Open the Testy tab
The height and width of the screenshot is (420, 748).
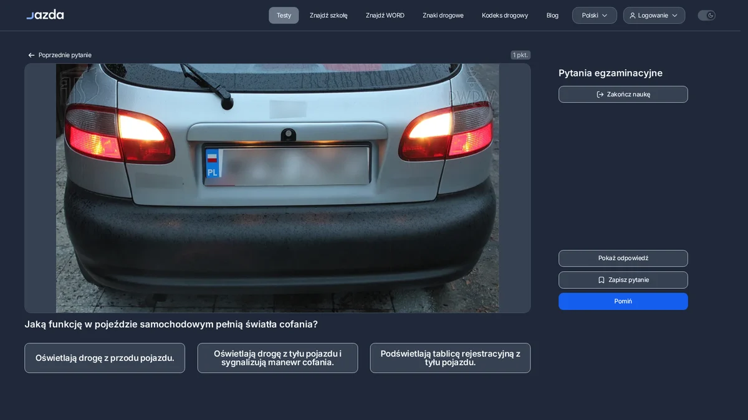[284, 16]
